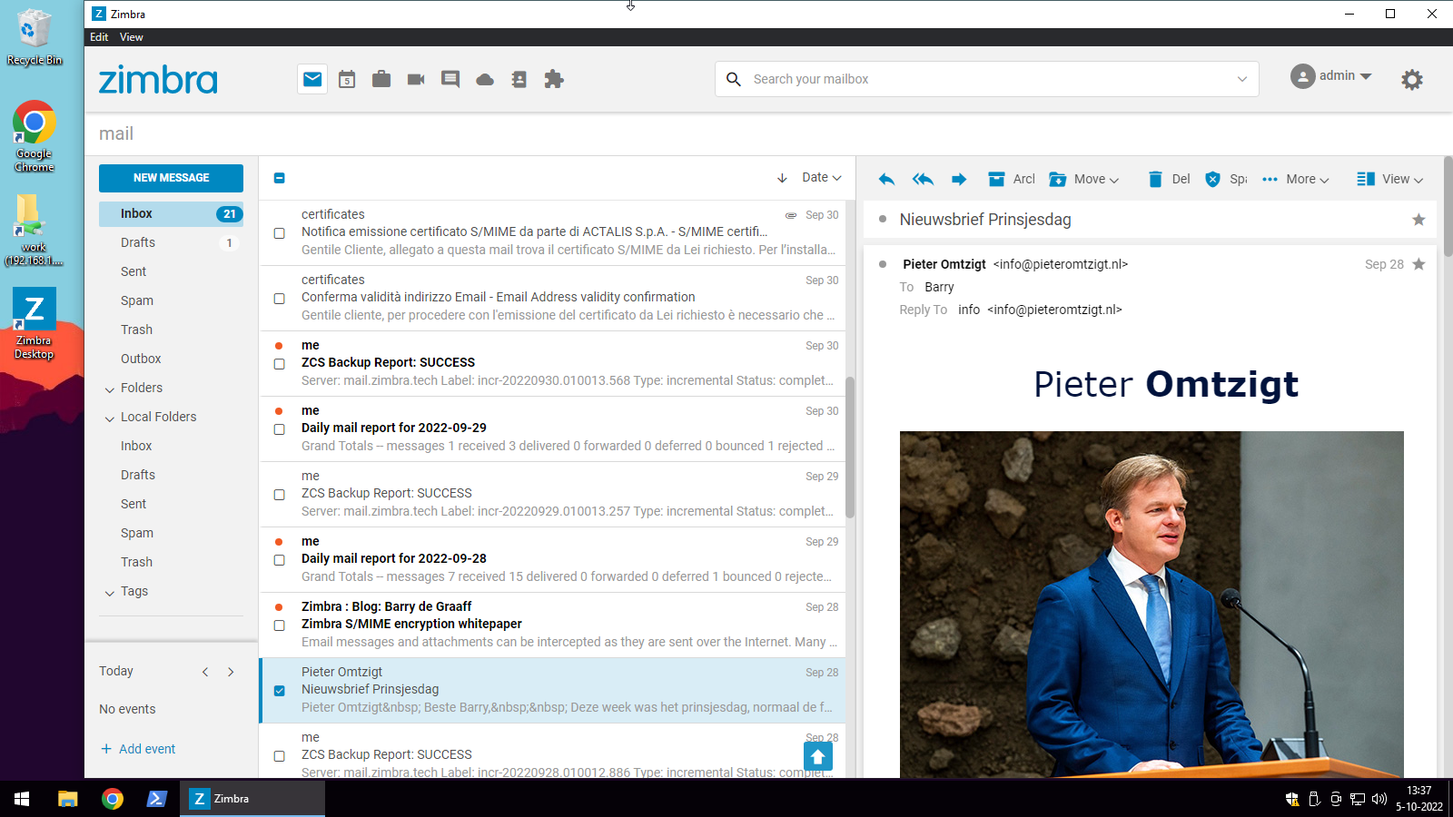Screen dimensions: 1453x817
Task: Click the Delete trash icon
Action: [1154, 179]
